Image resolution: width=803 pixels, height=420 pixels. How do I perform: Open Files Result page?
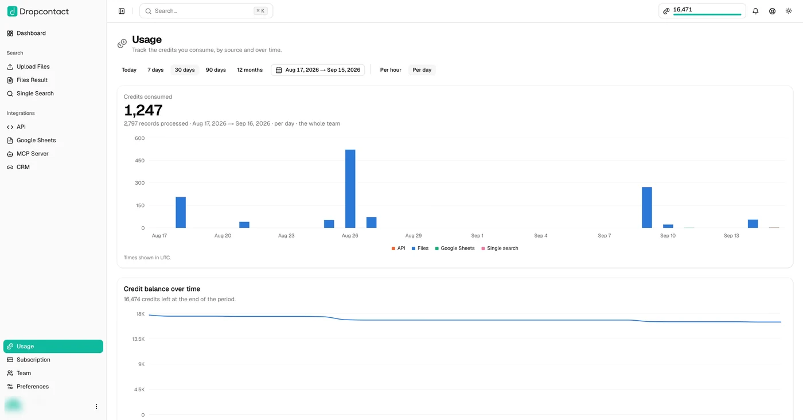pos(53,80)
